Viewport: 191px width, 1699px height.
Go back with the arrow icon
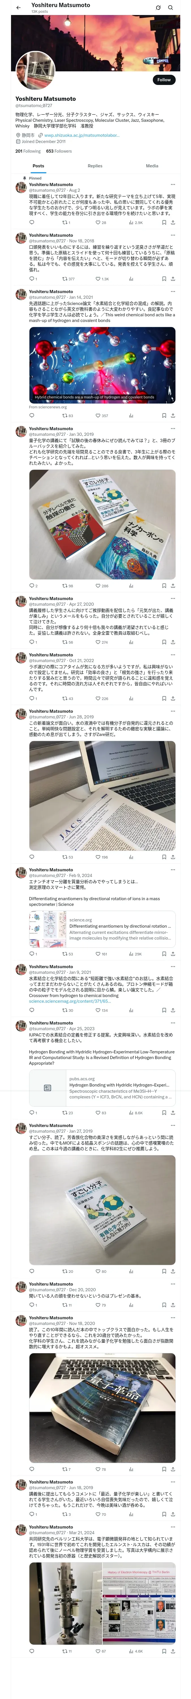(18, 8)
